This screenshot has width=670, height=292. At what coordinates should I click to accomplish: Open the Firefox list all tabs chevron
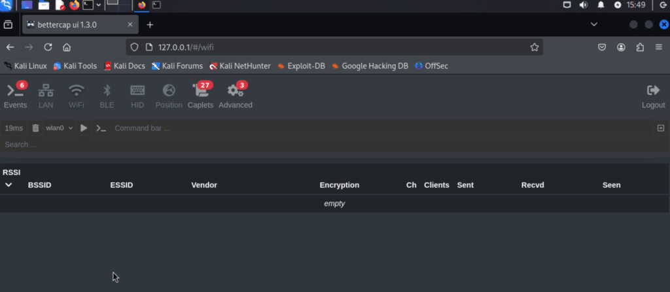(x=594, y=24)
